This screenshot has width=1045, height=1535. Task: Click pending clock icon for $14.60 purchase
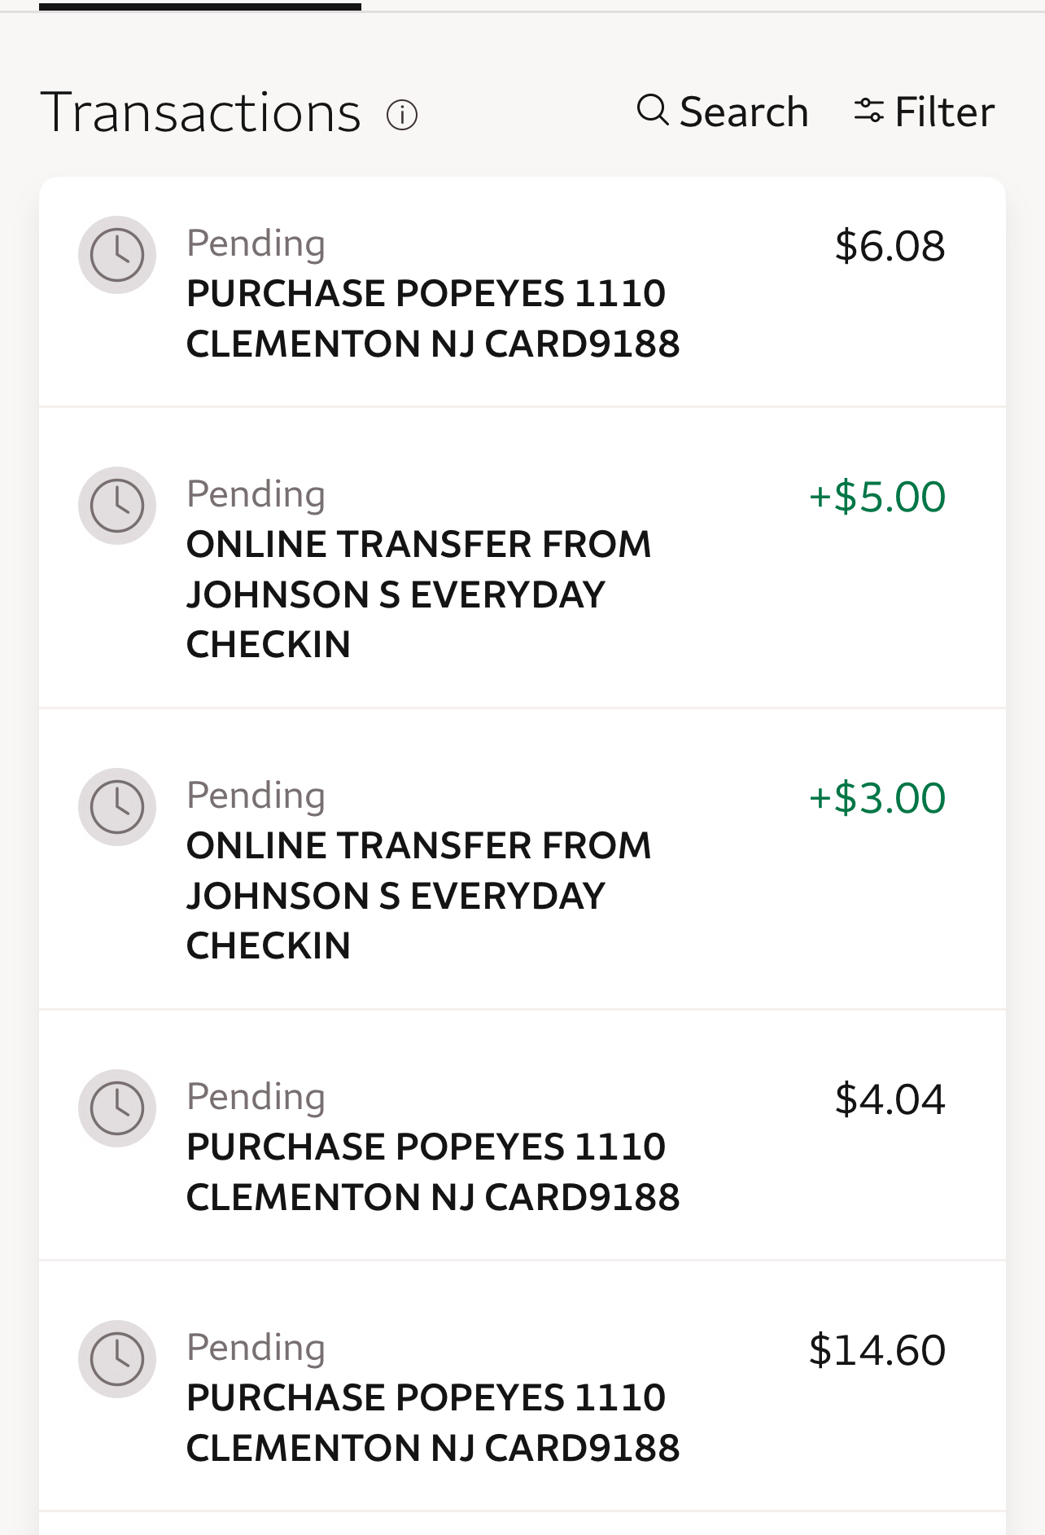click(117, 1359)
